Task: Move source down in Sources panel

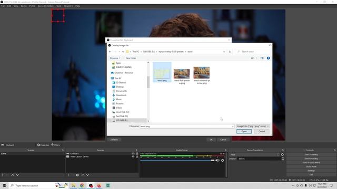Action: point(88,175)
